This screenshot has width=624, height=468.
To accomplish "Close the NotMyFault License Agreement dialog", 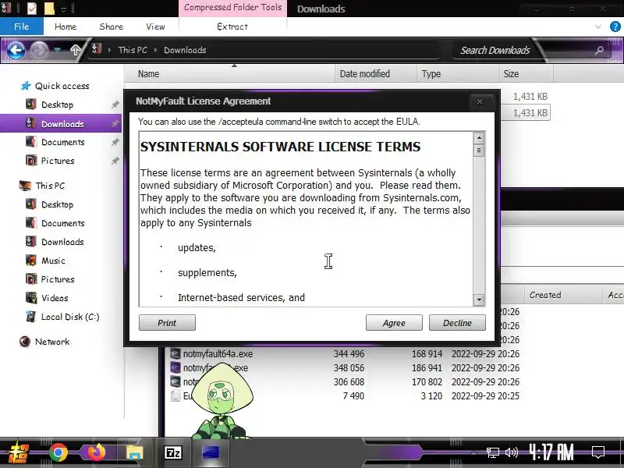I will pyautogui.click(x=480, y=102).
